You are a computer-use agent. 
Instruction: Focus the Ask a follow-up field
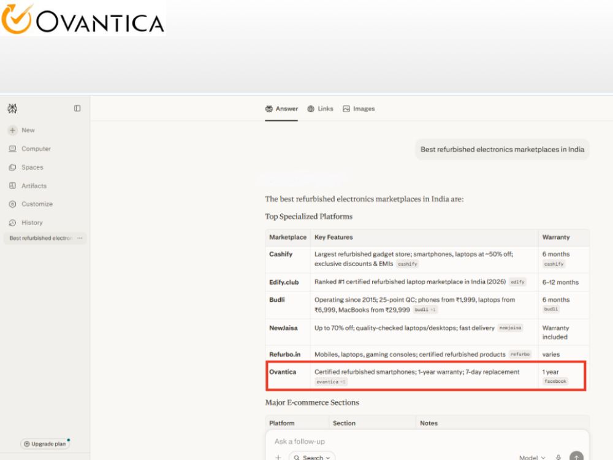click(427, 442)
